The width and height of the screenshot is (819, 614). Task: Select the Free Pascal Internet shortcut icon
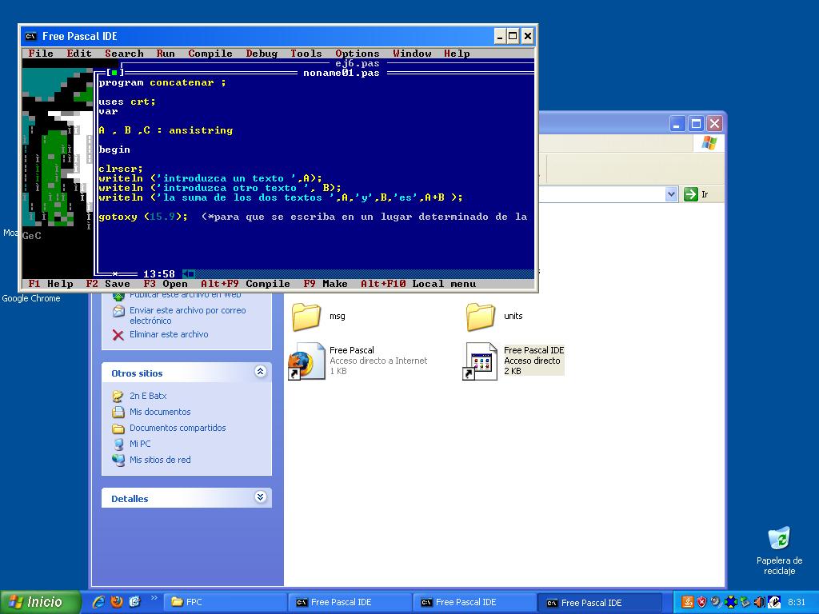pyautogui.click(x=306, y=361)
